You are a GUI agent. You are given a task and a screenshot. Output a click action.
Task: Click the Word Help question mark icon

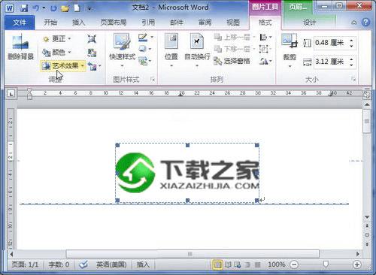coord(366,23)
